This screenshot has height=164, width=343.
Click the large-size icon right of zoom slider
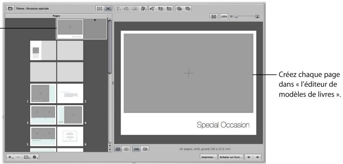258,17
